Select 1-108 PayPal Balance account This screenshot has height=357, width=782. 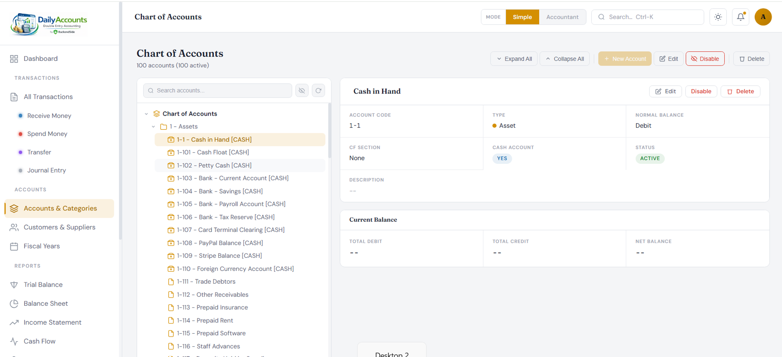click(240, 243)
